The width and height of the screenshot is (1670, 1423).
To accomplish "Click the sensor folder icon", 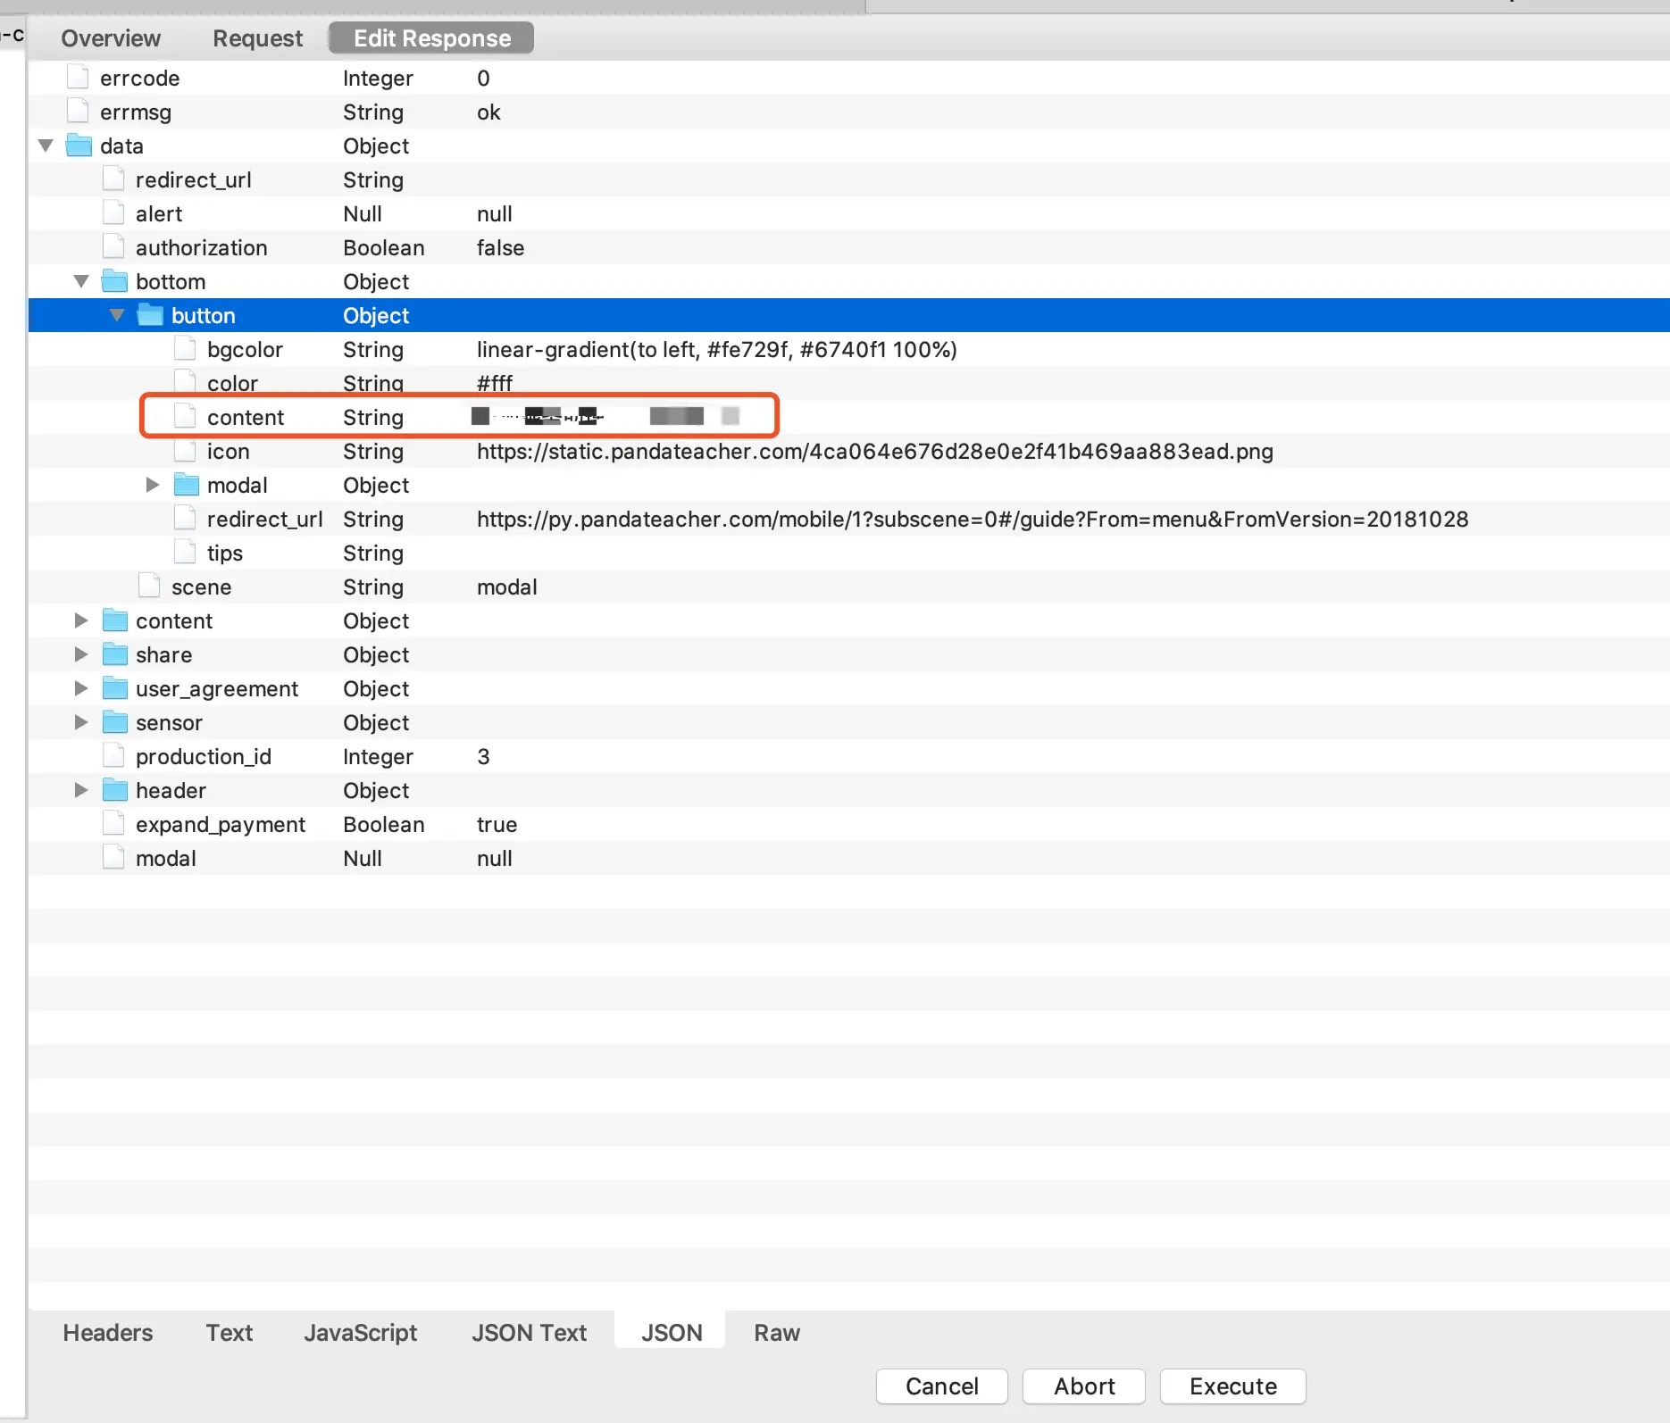I will point(115,722).
